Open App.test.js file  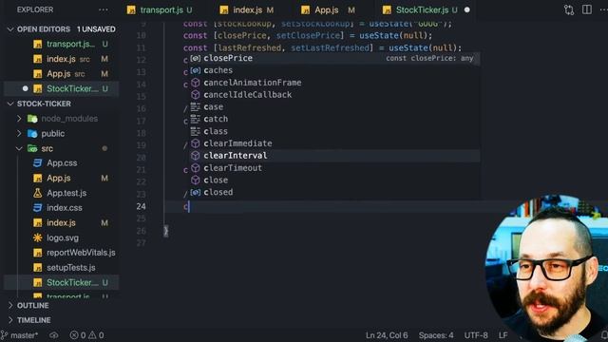tap(66, 193)
